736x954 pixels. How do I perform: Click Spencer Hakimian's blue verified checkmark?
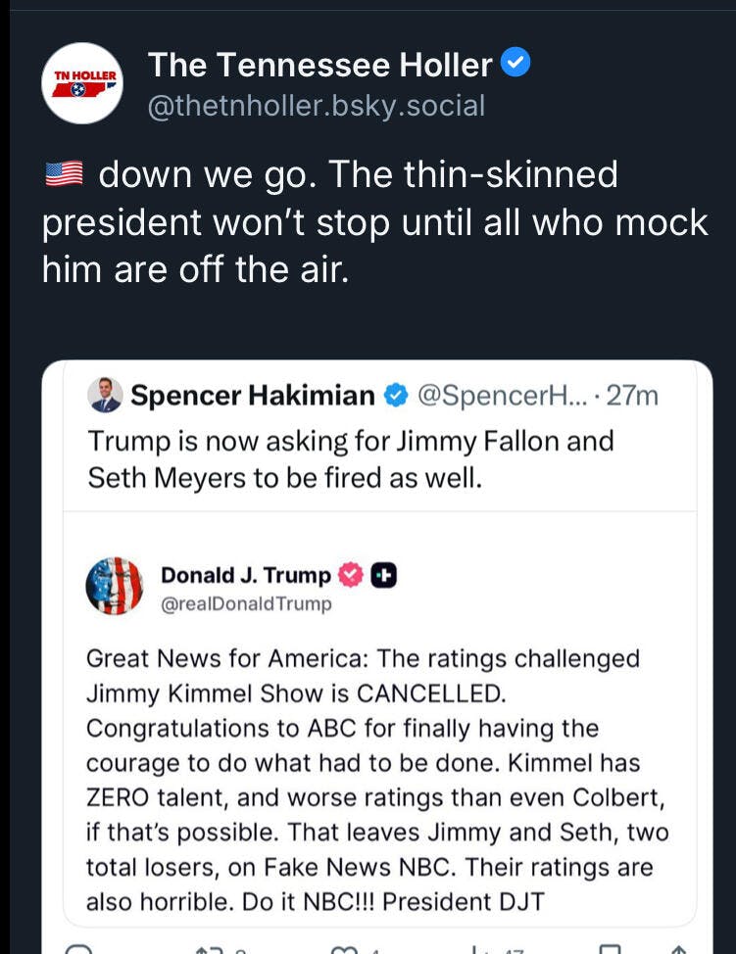coord(394,396)
